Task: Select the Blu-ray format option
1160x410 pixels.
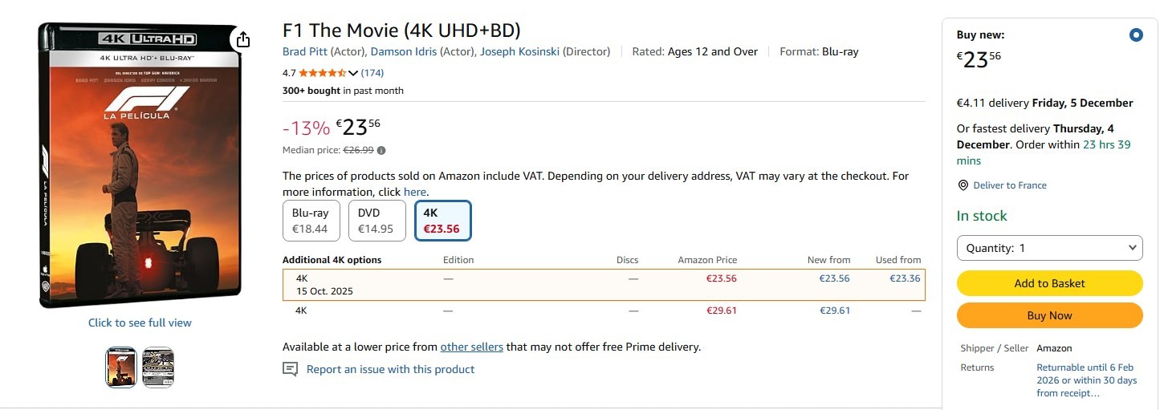Action: [x=311, y=221]
